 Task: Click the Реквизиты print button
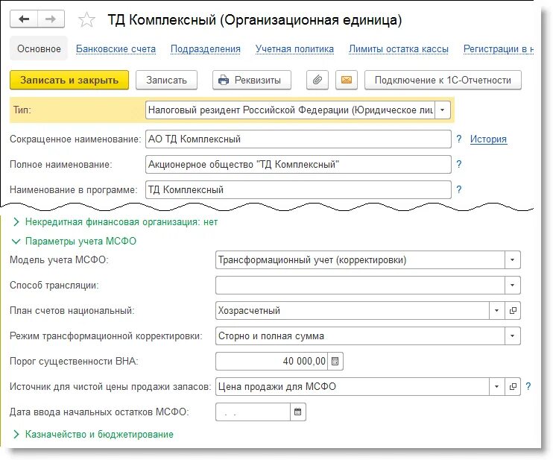tap(252, 80)
